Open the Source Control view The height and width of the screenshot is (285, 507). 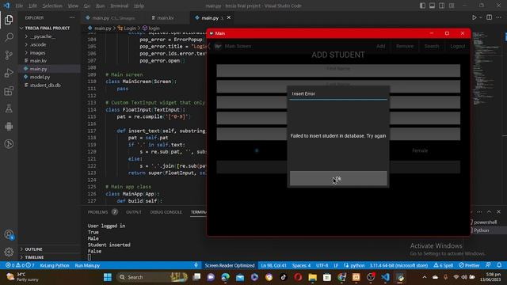[x=9, y=55]
